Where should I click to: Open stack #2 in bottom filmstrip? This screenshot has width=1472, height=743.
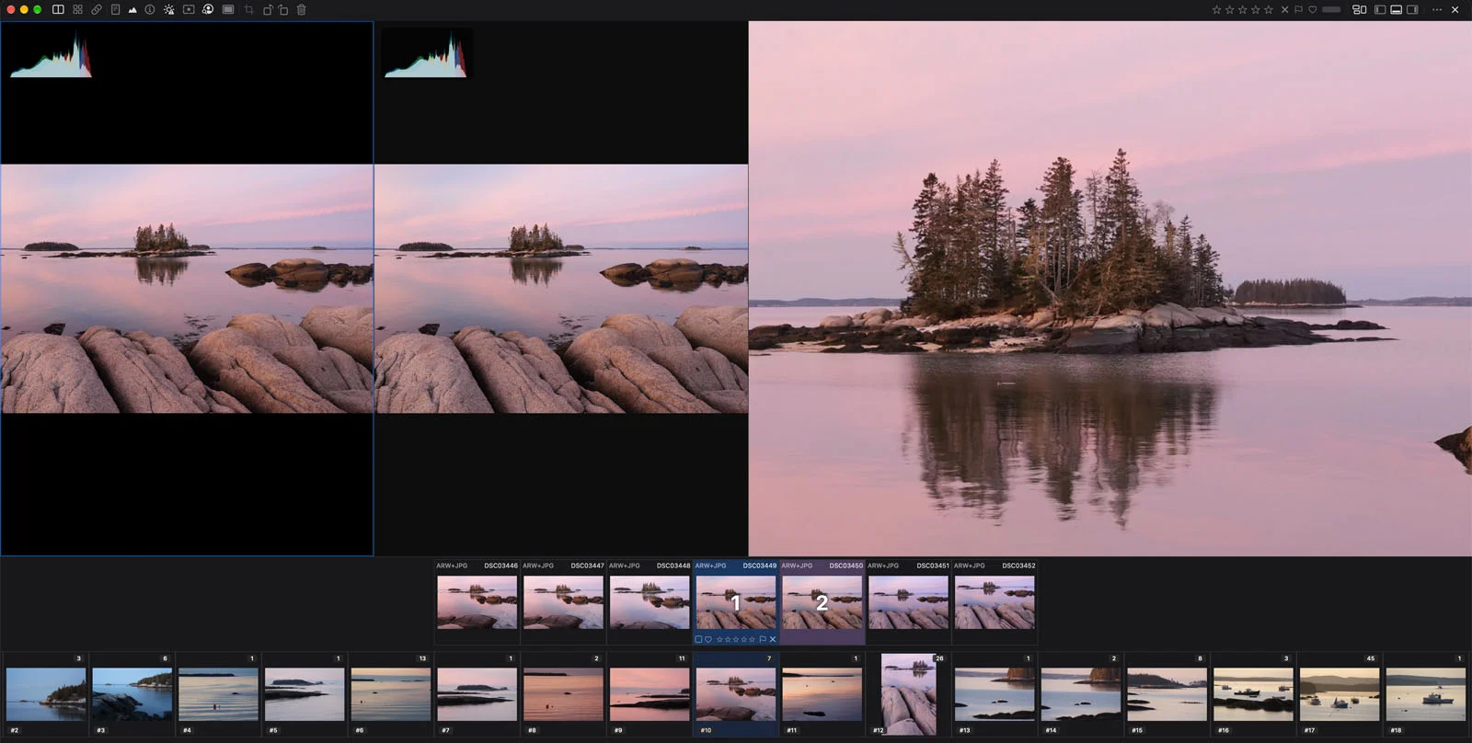click(x=46, y=694)
